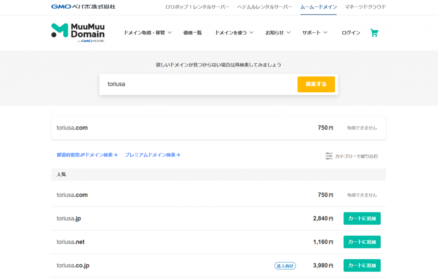The image size is (438, 280).
Task: Select the ムームードメイン tab
Action: (x=318, y=7)
